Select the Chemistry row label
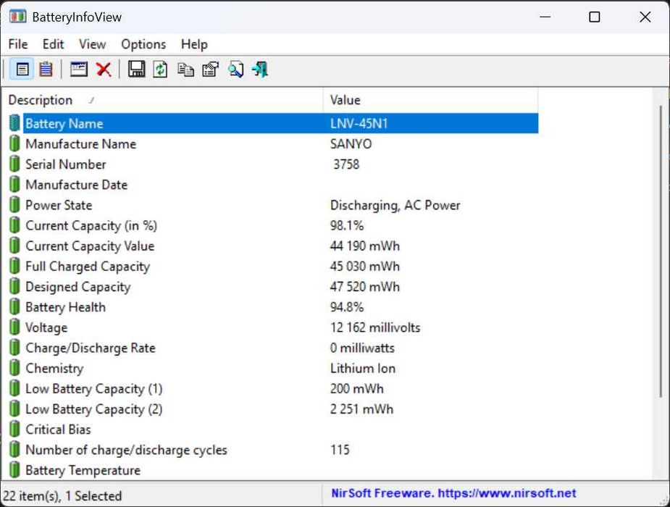The image size is (670, 507). click(x=54, y=368)
